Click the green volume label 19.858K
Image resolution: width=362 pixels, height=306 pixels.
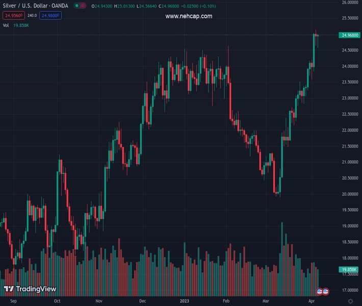pos(349,269)
